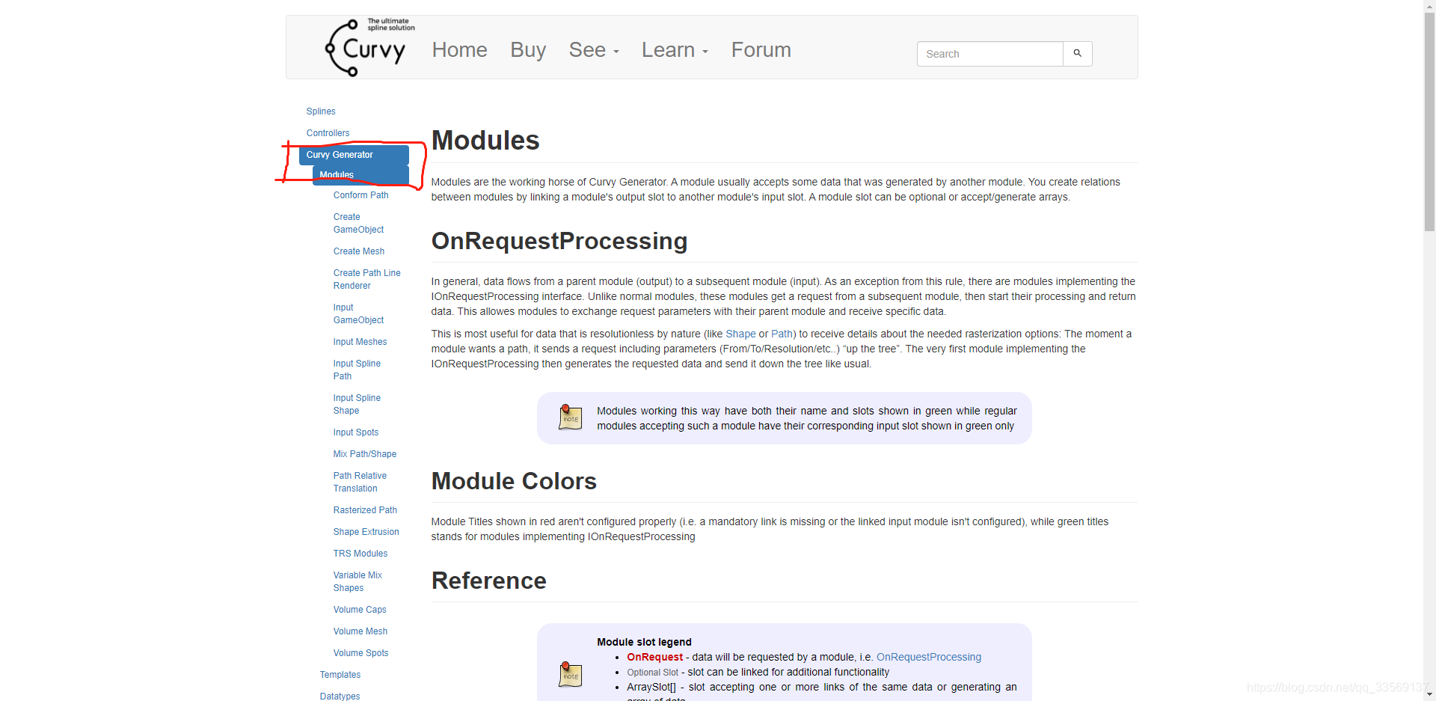The width and height of the screenshot is (1436, 701).
Task: Open Volume Caps page
Action: [360, 610]
